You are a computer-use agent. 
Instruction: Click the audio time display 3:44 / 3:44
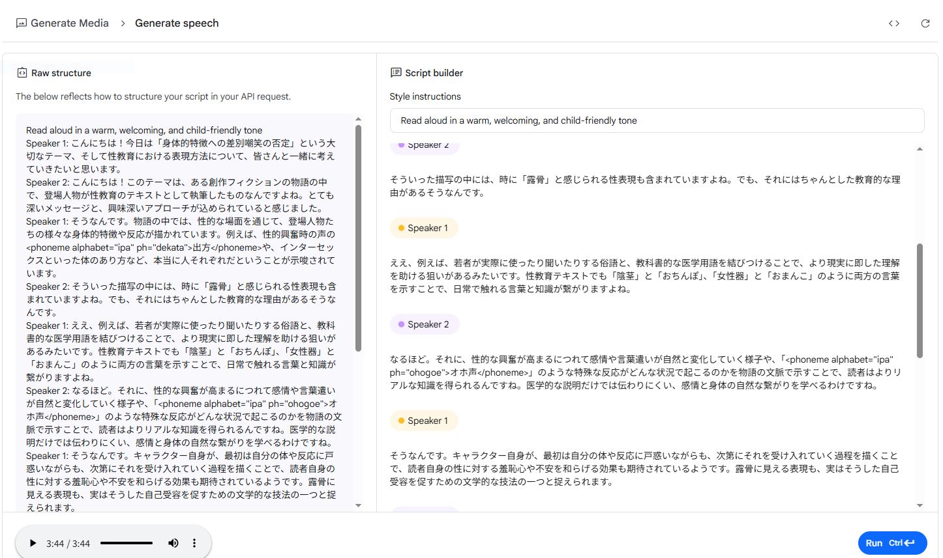(x=68, y=544)
